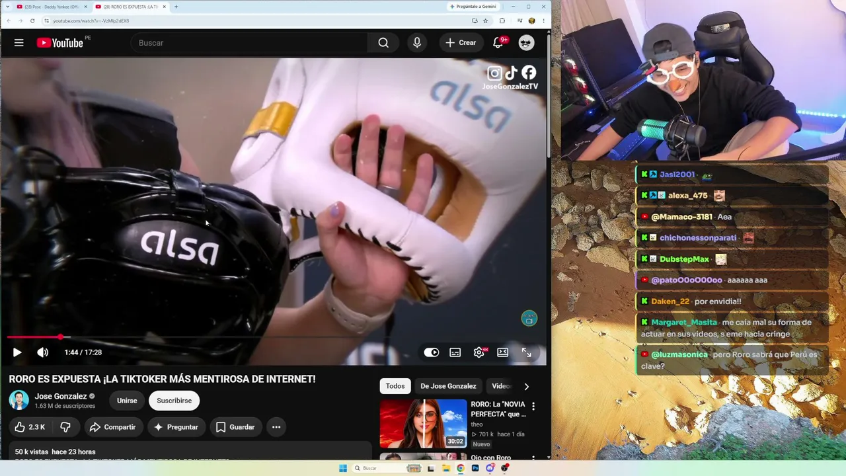Click the 1:44 / 17:28 time display
The width and height of the screenshot is (846, 476).
[83, 352]
